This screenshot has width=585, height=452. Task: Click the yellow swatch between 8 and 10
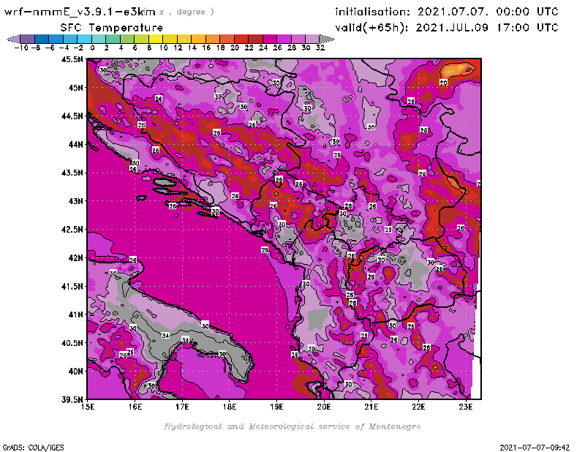pyautogui.click(x=155, y=39)
